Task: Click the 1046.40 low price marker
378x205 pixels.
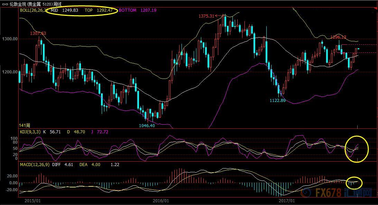Action: click(147, 126)
